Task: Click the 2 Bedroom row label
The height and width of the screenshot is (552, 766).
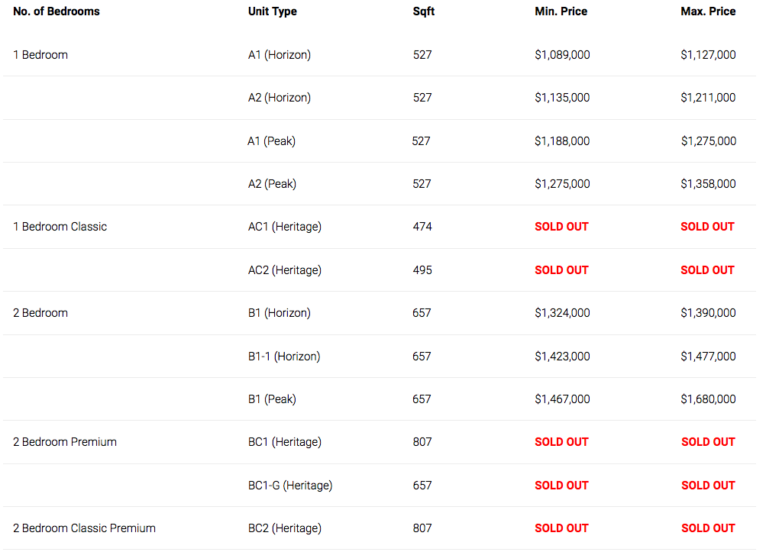Action: [40, 312]
